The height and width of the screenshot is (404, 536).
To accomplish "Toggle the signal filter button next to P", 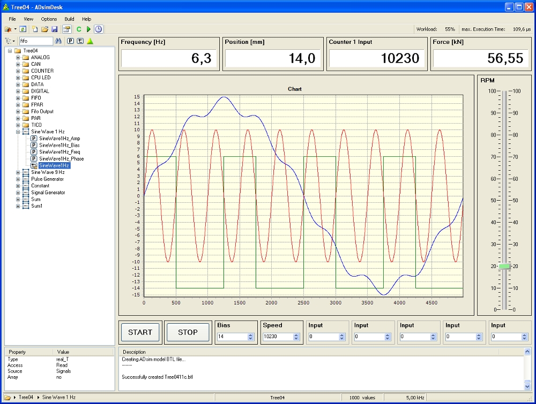I will (80, 41).
